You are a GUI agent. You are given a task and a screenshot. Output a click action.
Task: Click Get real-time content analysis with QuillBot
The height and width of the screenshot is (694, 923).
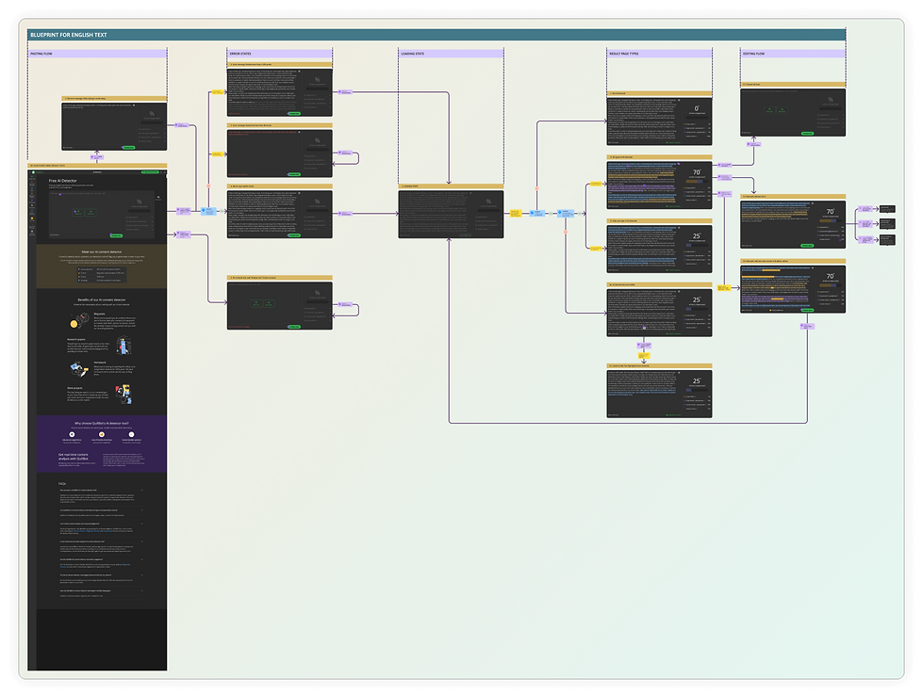[x=74, y=457]
